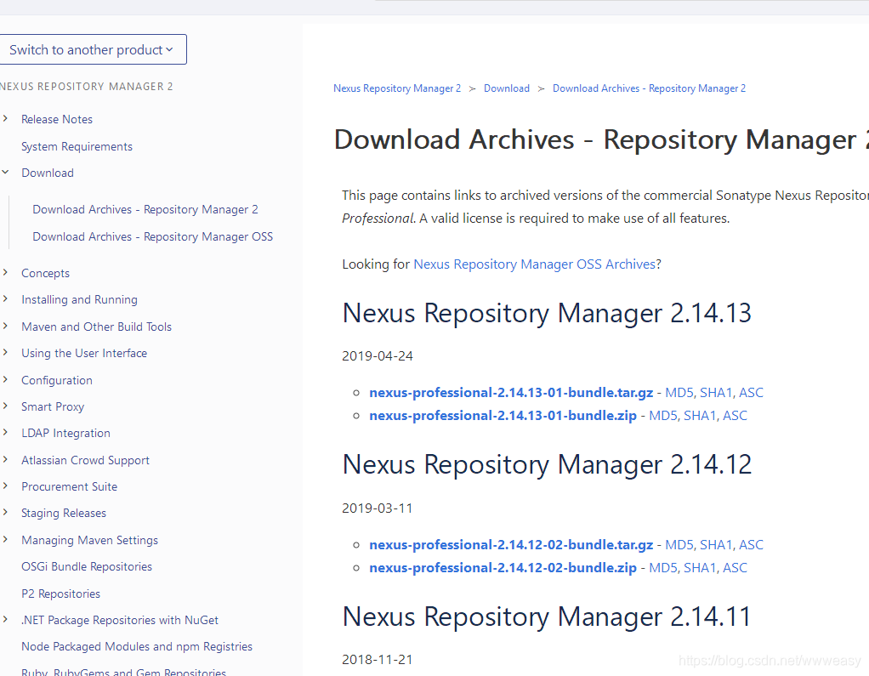Select Download in the sidebar

click(47, 173)
